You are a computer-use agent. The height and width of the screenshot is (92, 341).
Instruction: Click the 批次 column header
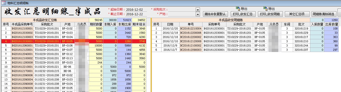(x=301, y=24)
